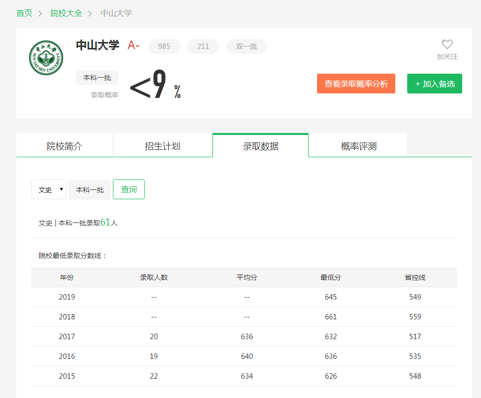Open the 招生计划 tab
Image resolution: width=481 pixels, height=398 pixels.
tap(162, 146)
